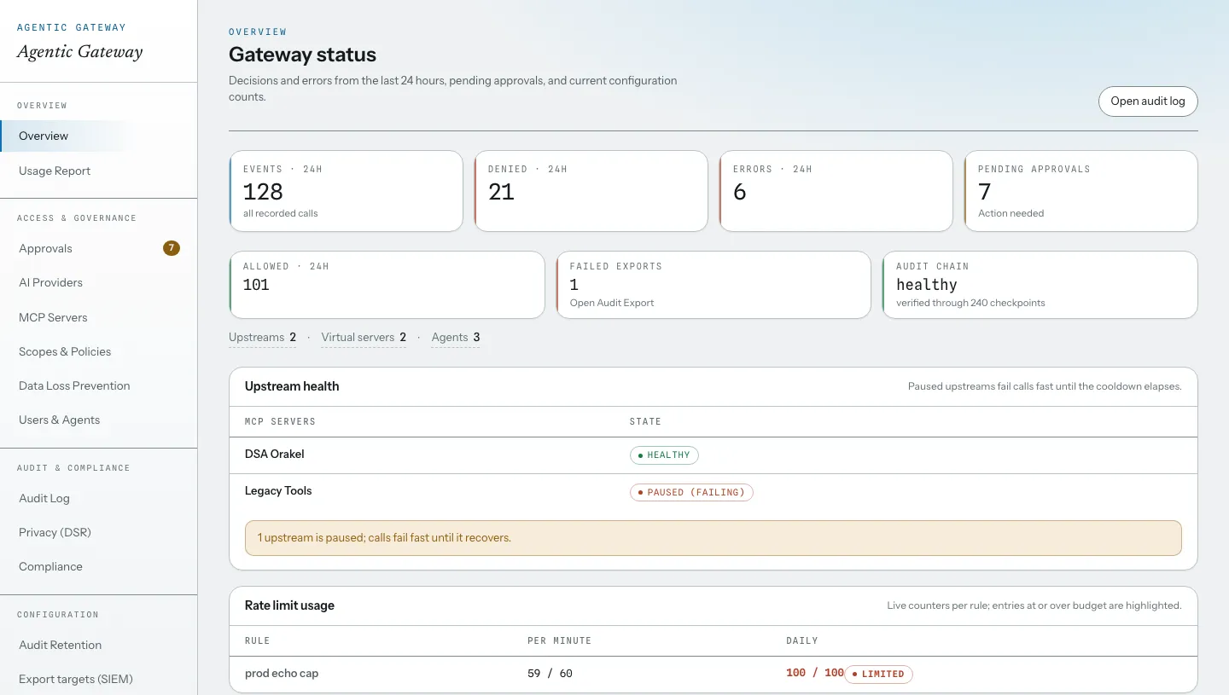Open the Events 24h card
The image size is (1229, 695).
(346, 191)
